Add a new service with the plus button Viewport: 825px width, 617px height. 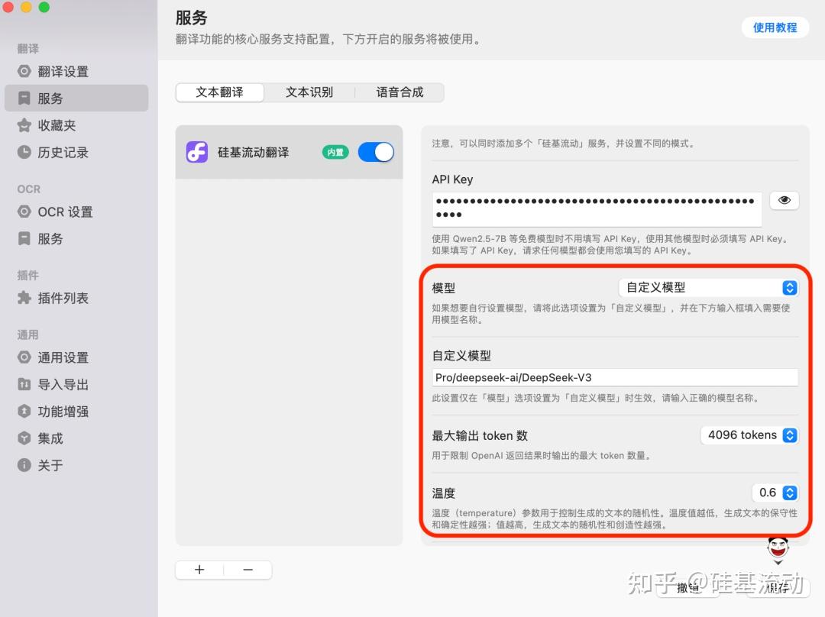[x=199, y=570]
